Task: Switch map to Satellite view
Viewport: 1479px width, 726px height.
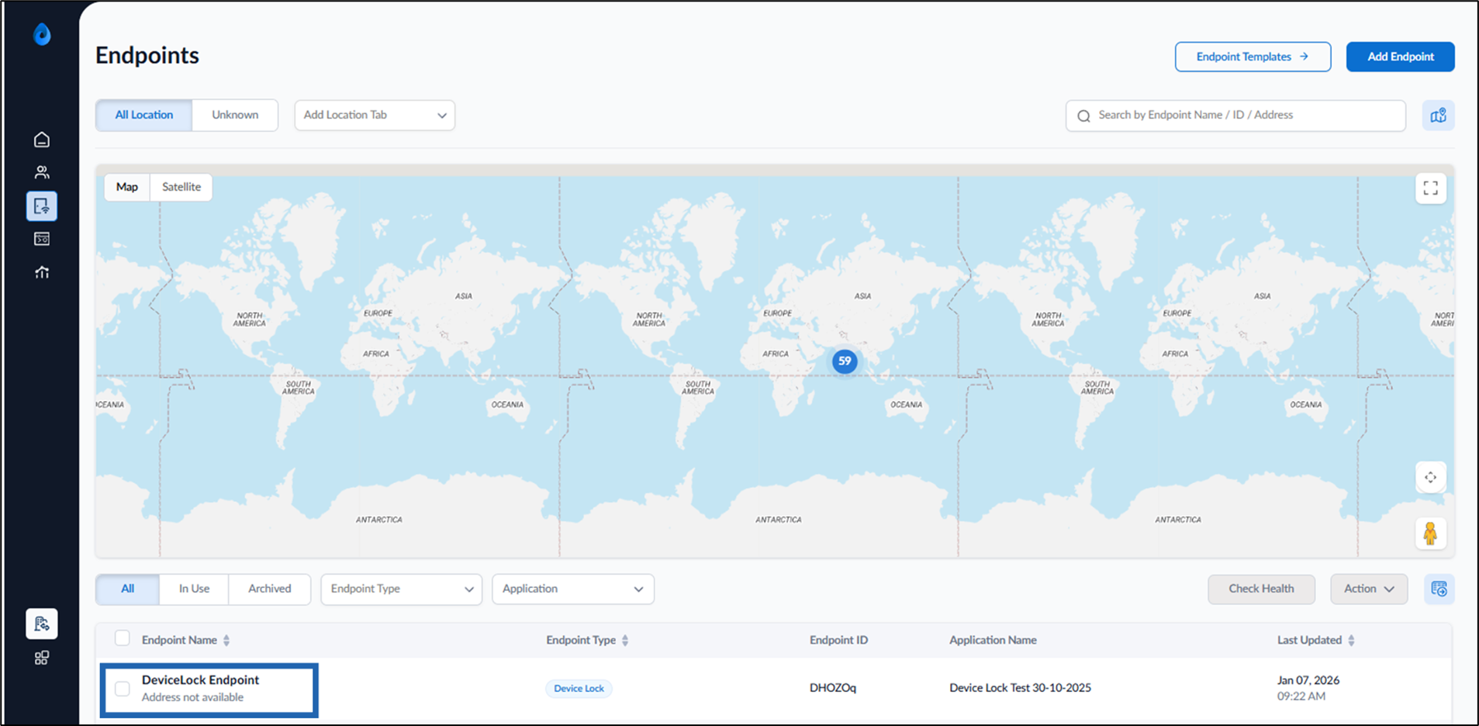Action: coord(181,187)
